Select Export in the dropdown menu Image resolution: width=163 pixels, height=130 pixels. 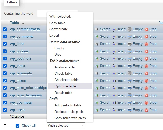[x=70, y=36]
